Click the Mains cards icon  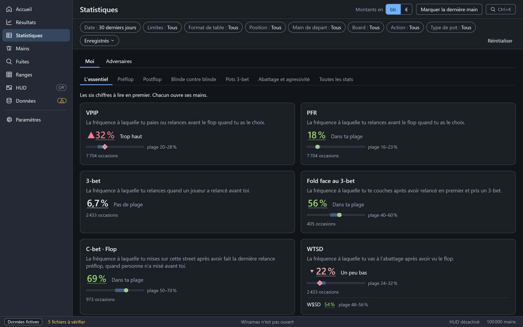click(9, 48)
